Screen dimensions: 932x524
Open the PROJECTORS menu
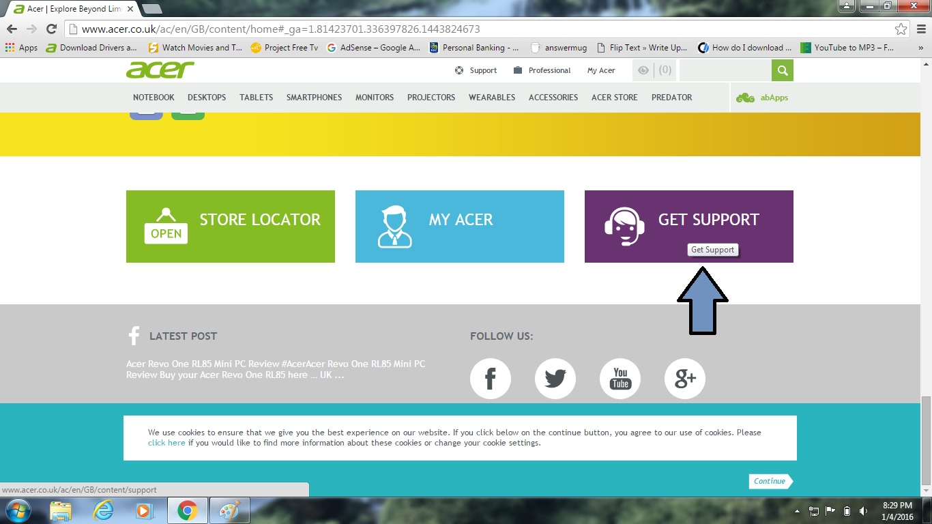coord(431,98)
